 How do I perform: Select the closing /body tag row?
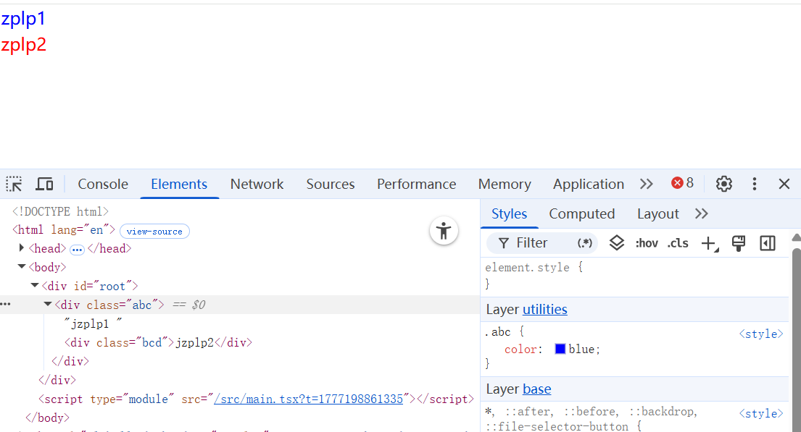pos(48,418)
